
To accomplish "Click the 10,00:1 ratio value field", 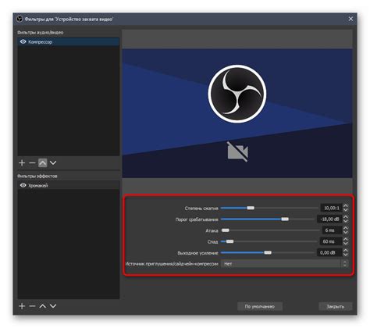I will pyautogui.click(x=331, y=208).
